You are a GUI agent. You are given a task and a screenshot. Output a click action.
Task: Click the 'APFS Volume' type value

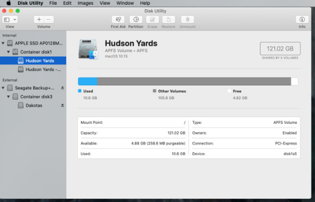(285, 122)
